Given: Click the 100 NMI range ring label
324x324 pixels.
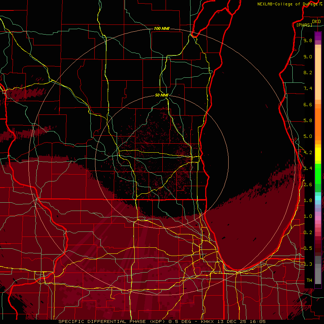Looking at the screenshot, I should point(162,28).
